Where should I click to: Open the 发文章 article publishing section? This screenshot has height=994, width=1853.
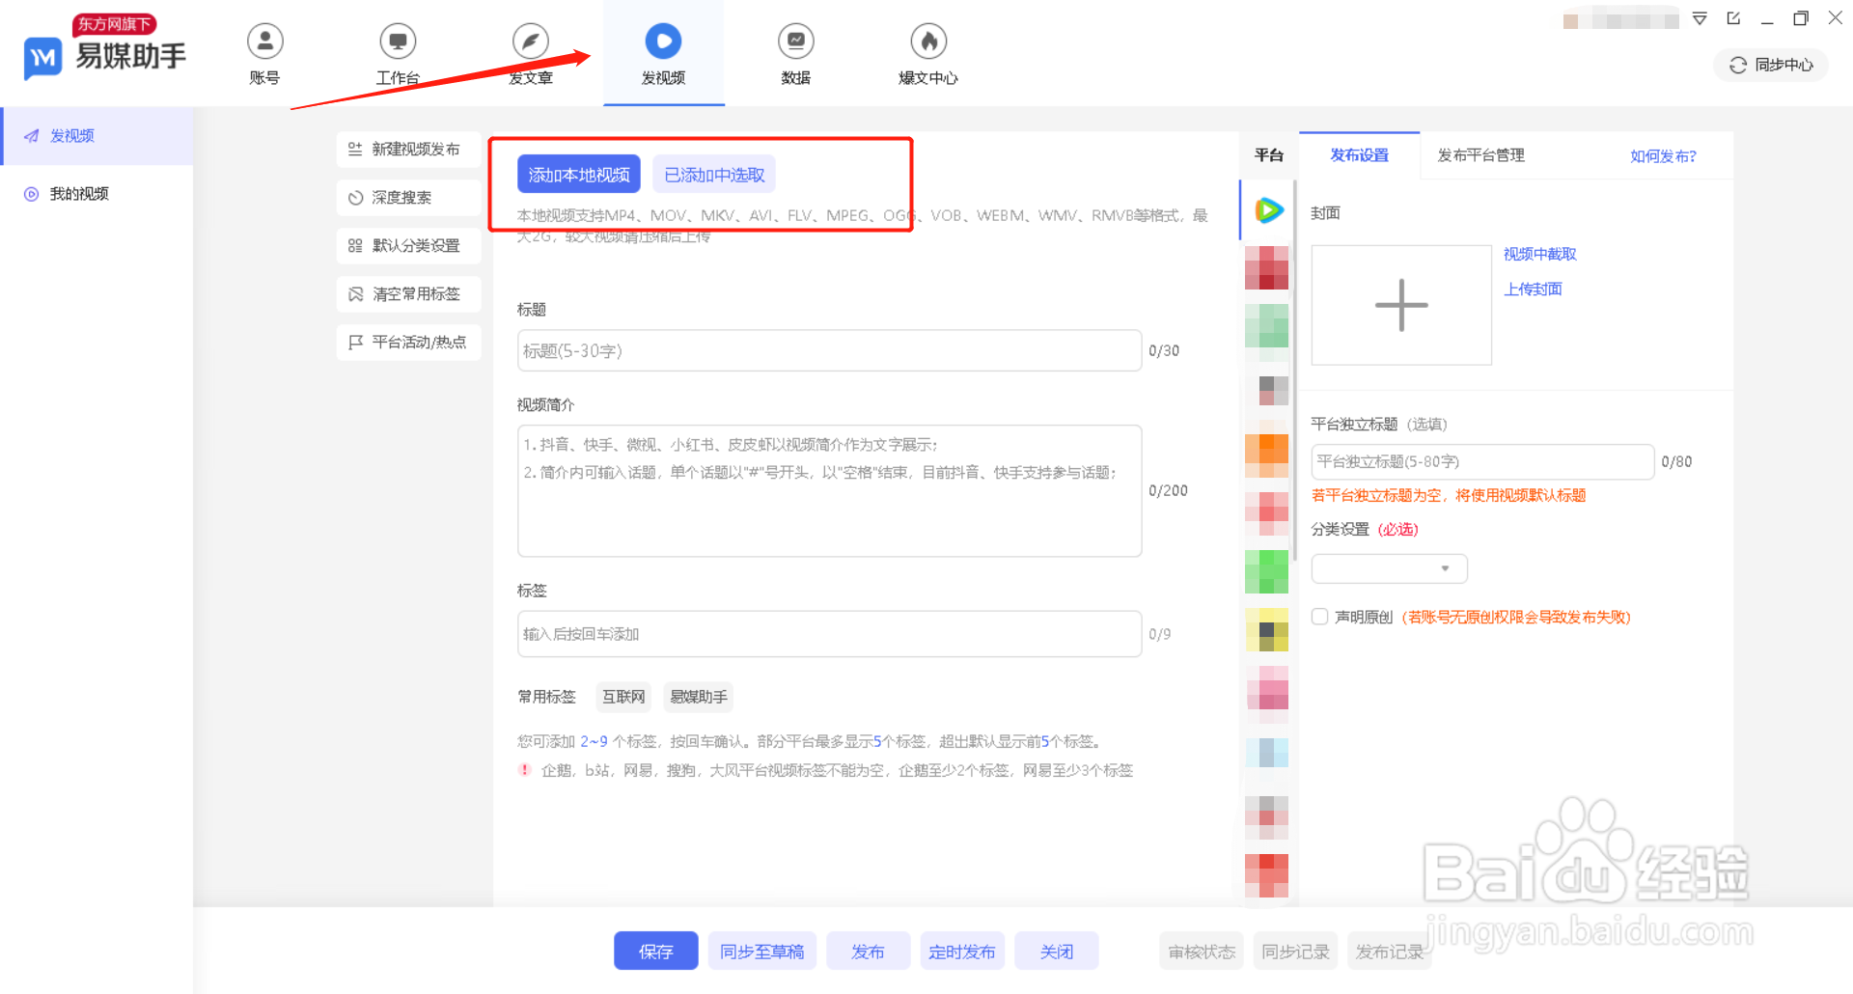coord(531,53)
